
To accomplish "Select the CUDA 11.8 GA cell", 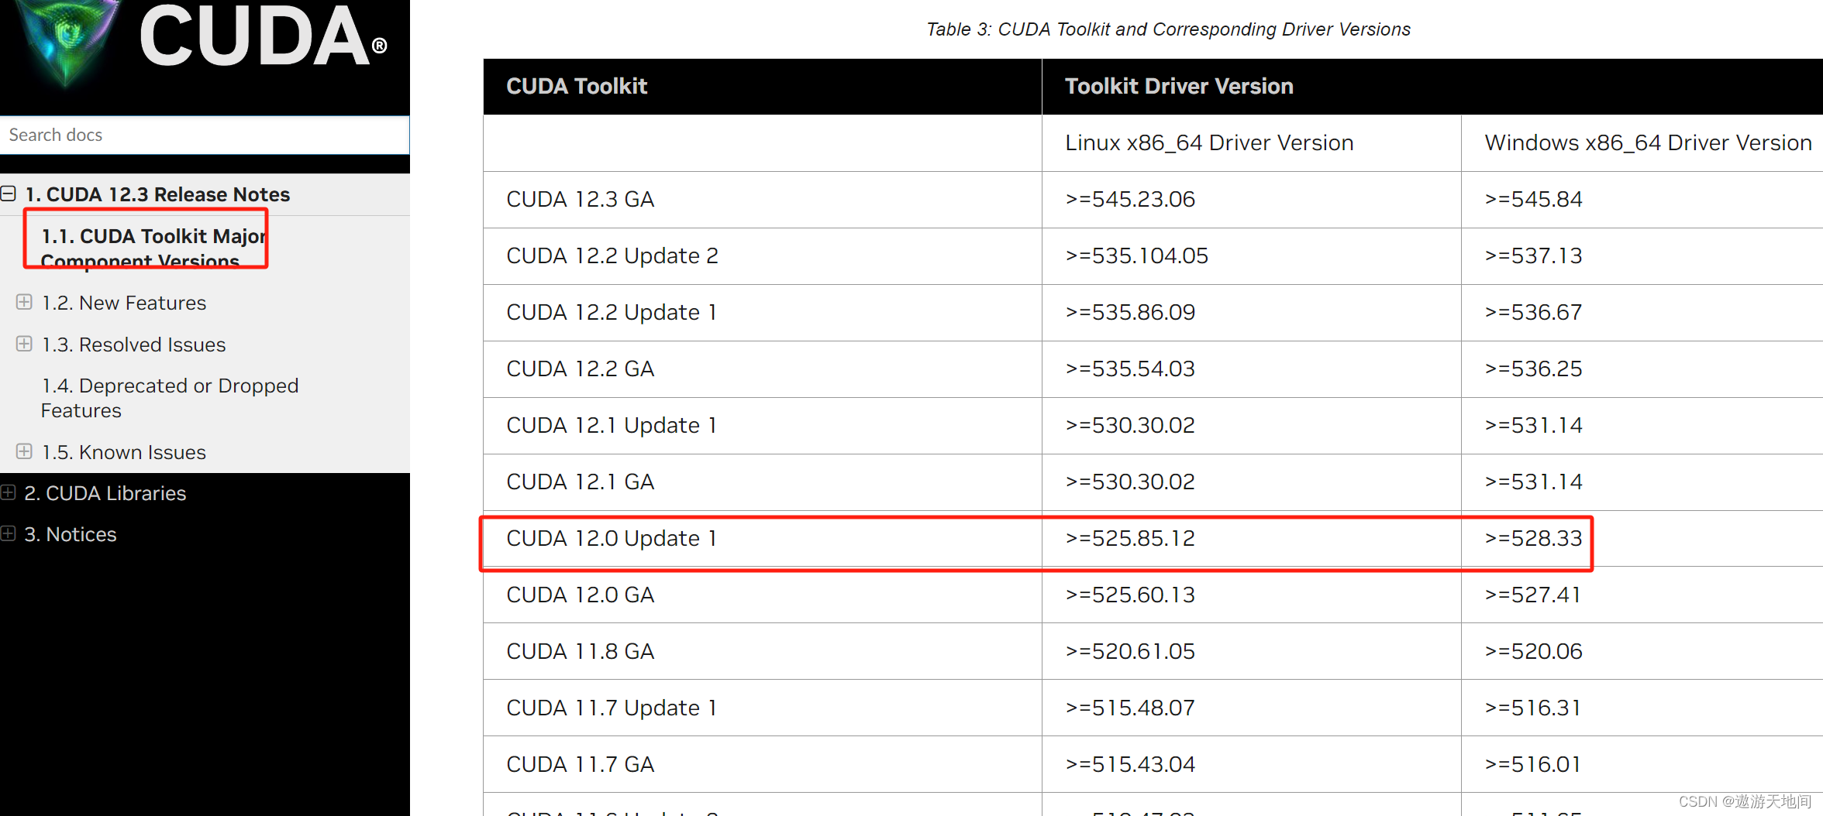I will click(763, 652).
